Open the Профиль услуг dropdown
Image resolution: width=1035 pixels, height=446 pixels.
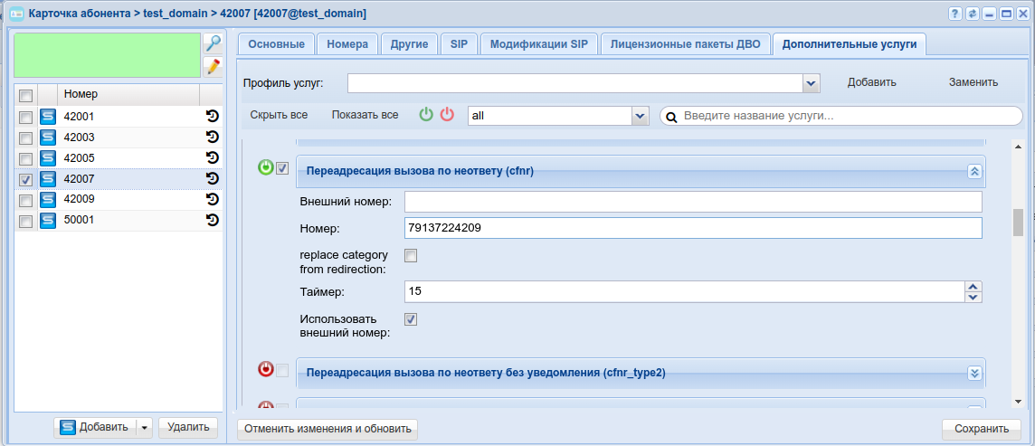tap(811, 83)
